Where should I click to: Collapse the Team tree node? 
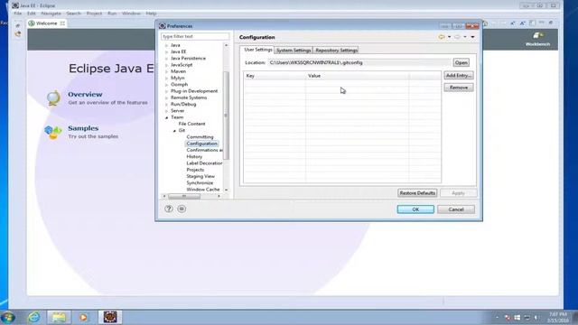pos(166,117)
